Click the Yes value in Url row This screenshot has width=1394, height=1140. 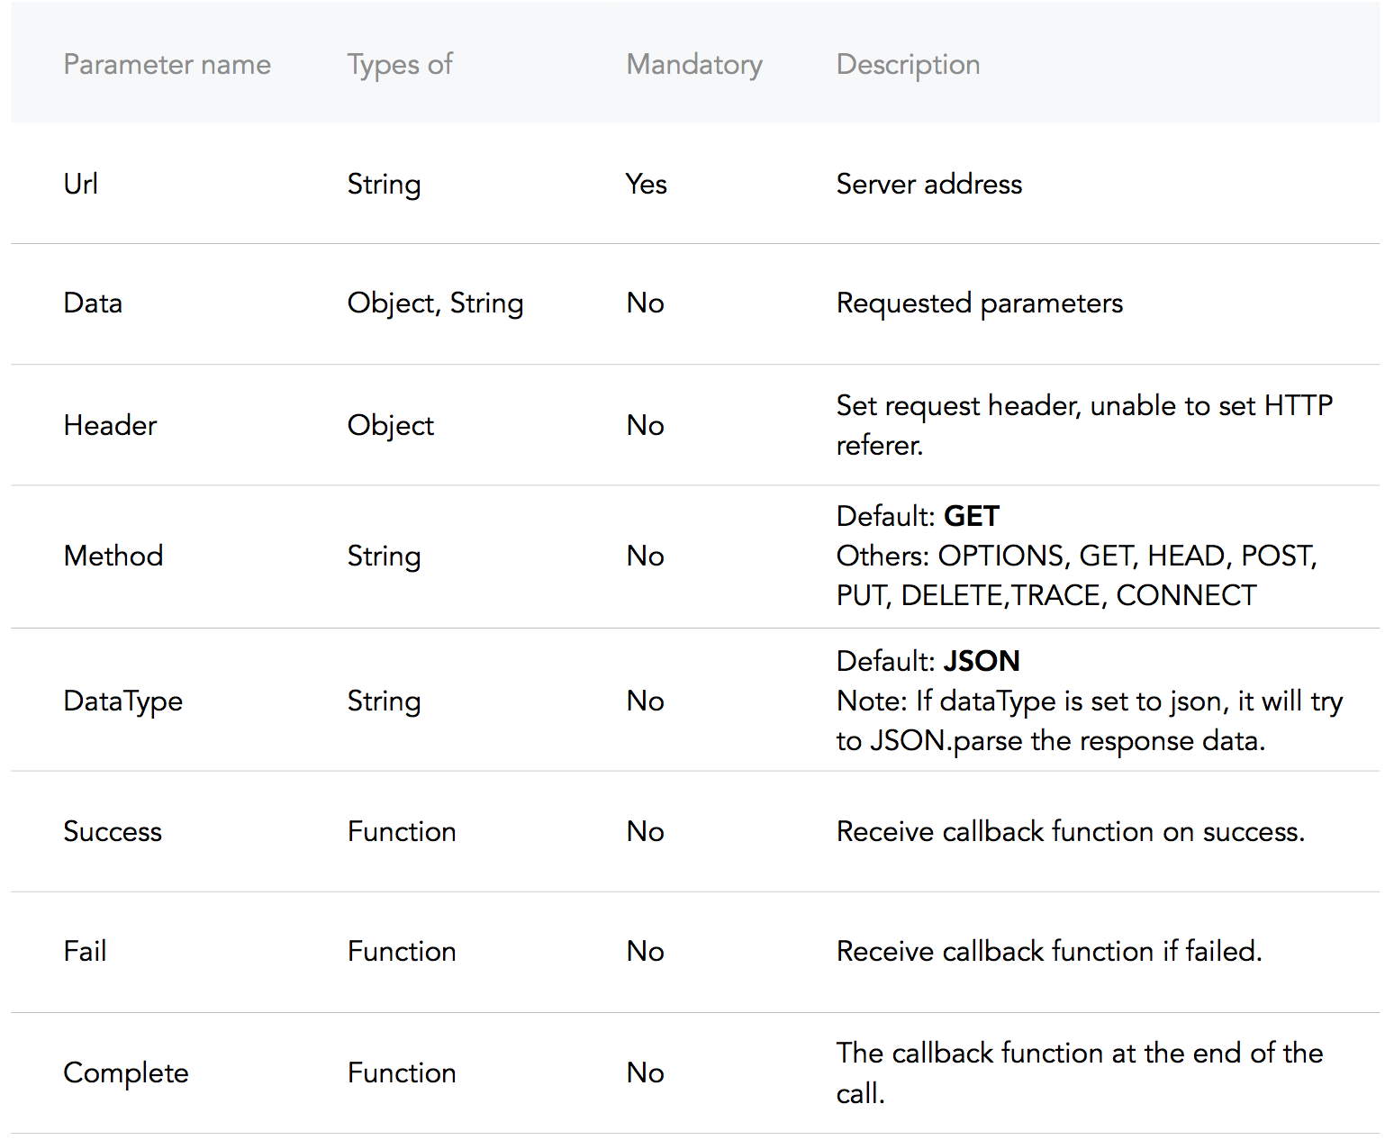tap(646, 184)
